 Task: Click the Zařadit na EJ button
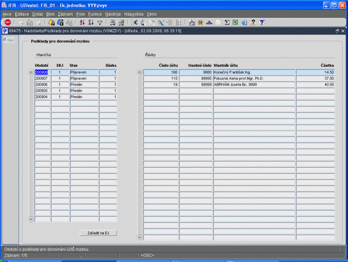98,233
